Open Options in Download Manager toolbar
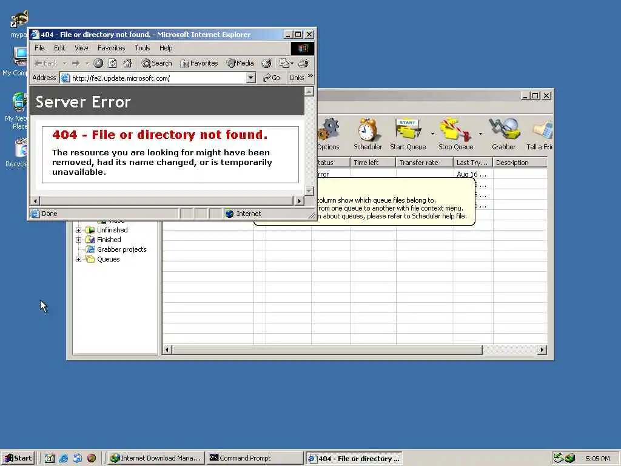The width and height of the screenshot is (621, 466). click(328, 134)
